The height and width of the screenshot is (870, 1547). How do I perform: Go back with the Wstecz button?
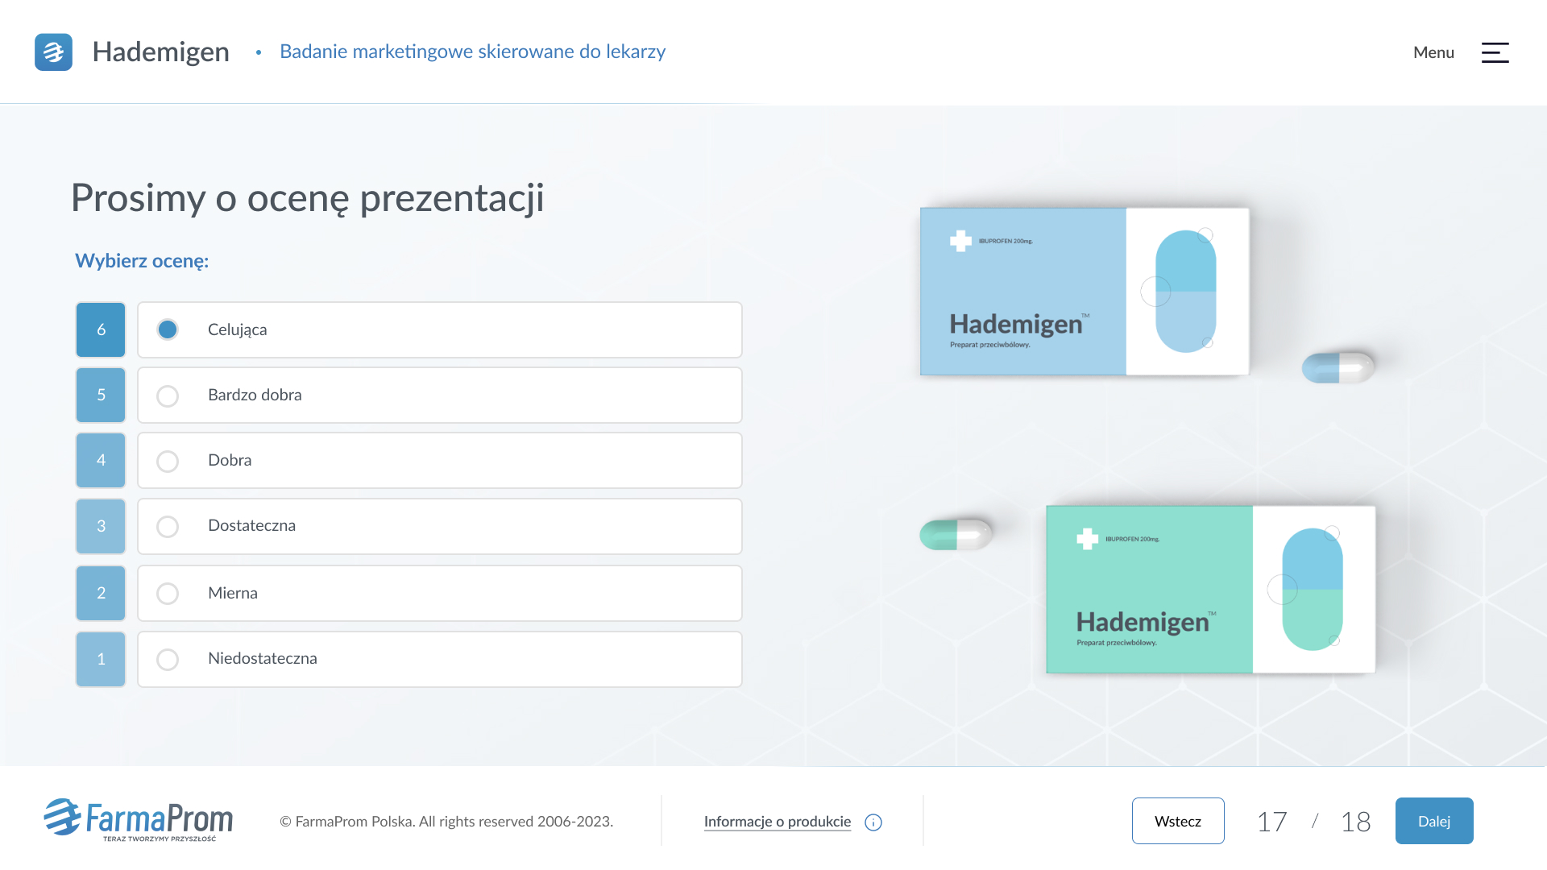1178,821
